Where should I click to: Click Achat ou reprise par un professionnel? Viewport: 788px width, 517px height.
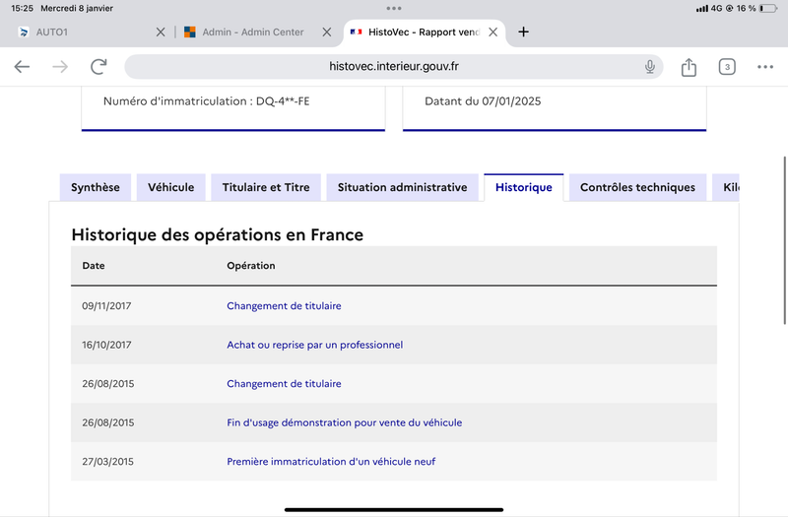314,345
